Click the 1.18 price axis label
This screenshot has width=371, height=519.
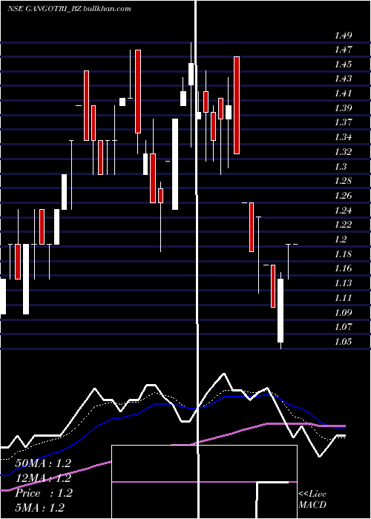point(343,254)
